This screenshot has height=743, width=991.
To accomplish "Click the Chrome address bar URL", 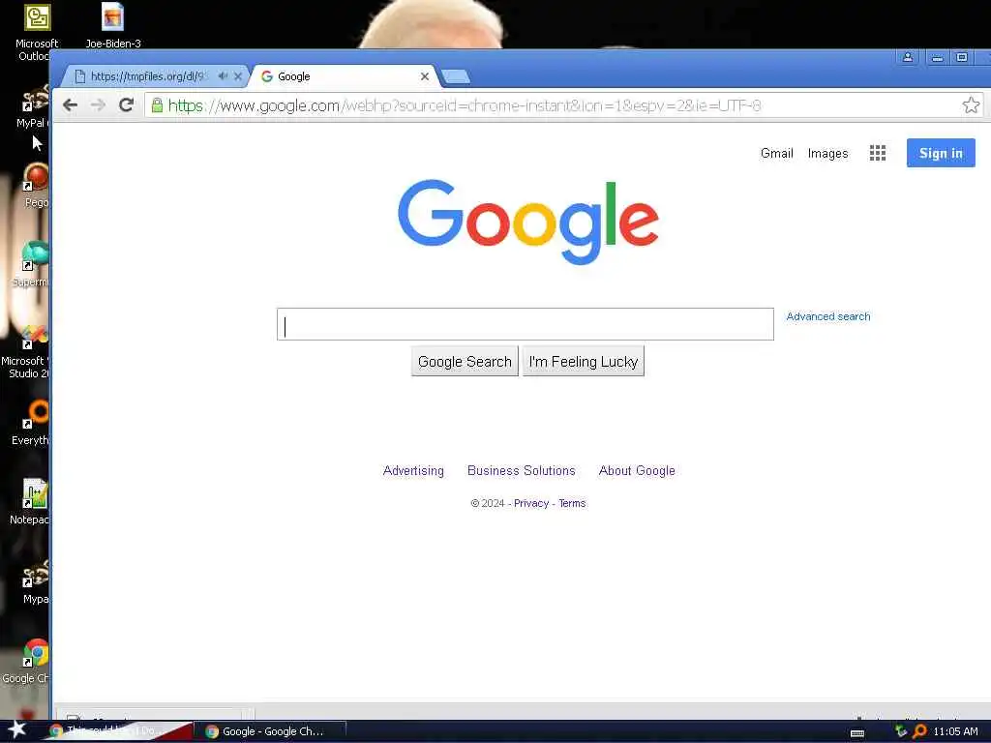I will tap(465, 105).
